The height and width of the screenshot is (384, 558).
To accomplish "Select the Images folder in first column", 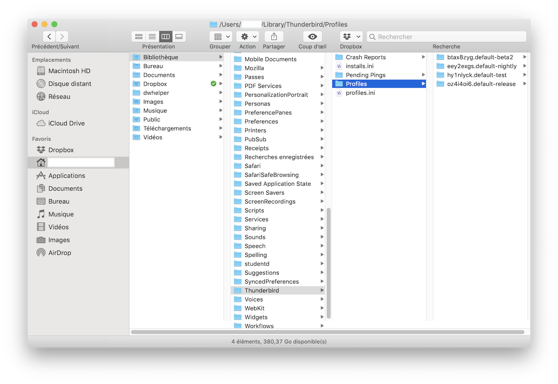I will [x=177, y=101].
